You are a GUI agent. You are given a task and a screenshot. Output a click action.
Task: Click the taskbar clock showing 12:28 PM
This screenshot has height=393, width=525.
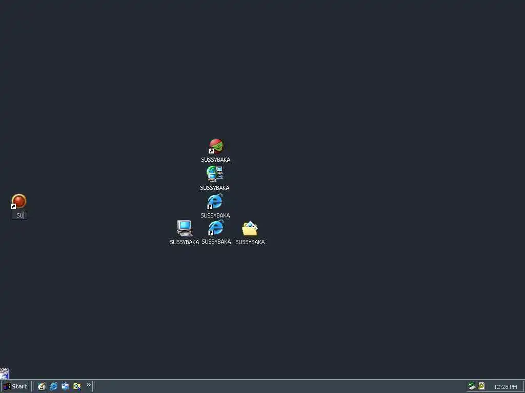click(505, 387)
